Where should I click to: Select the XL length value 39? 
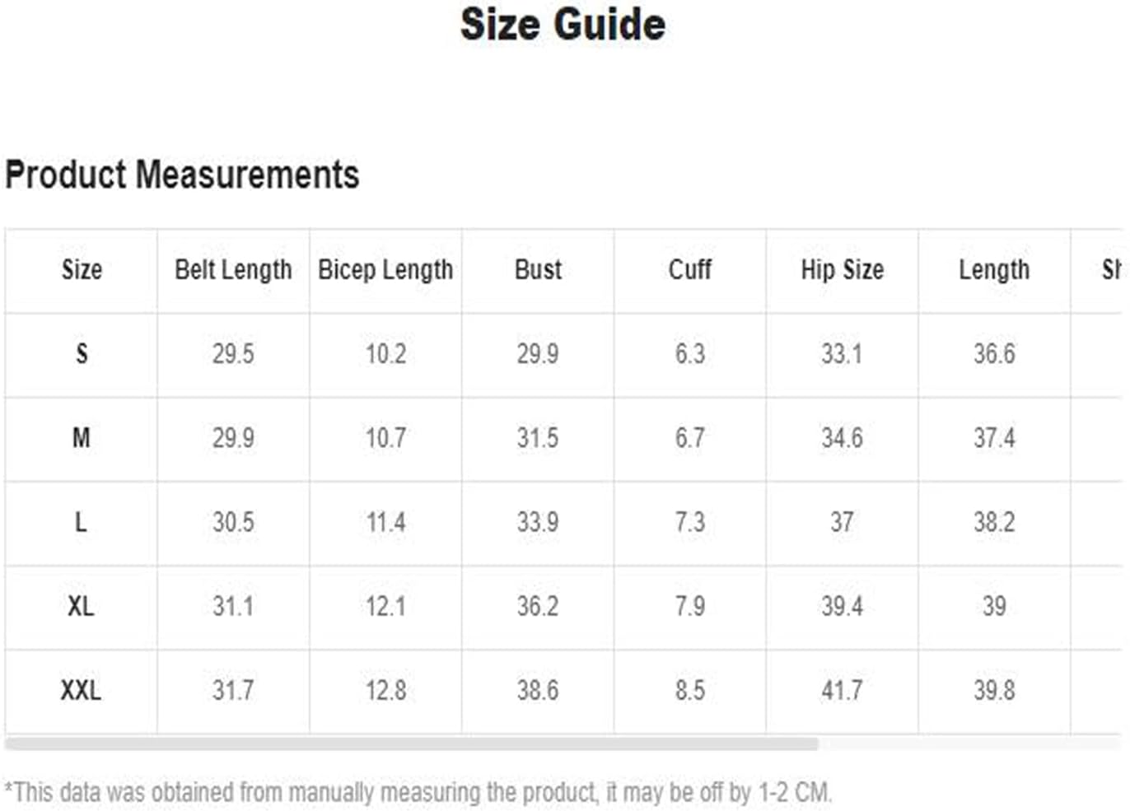pos(994,607)
